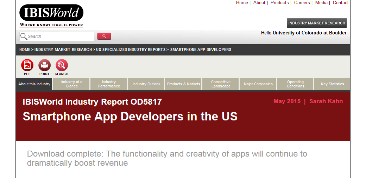The width and height of the screenshot is (366, 178).
Task: Click the red search submit button
Action: point(104,36)
